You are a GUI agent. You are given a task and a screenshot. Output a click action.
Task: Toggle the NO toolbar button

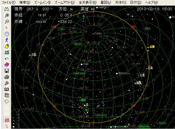[7, 114]
